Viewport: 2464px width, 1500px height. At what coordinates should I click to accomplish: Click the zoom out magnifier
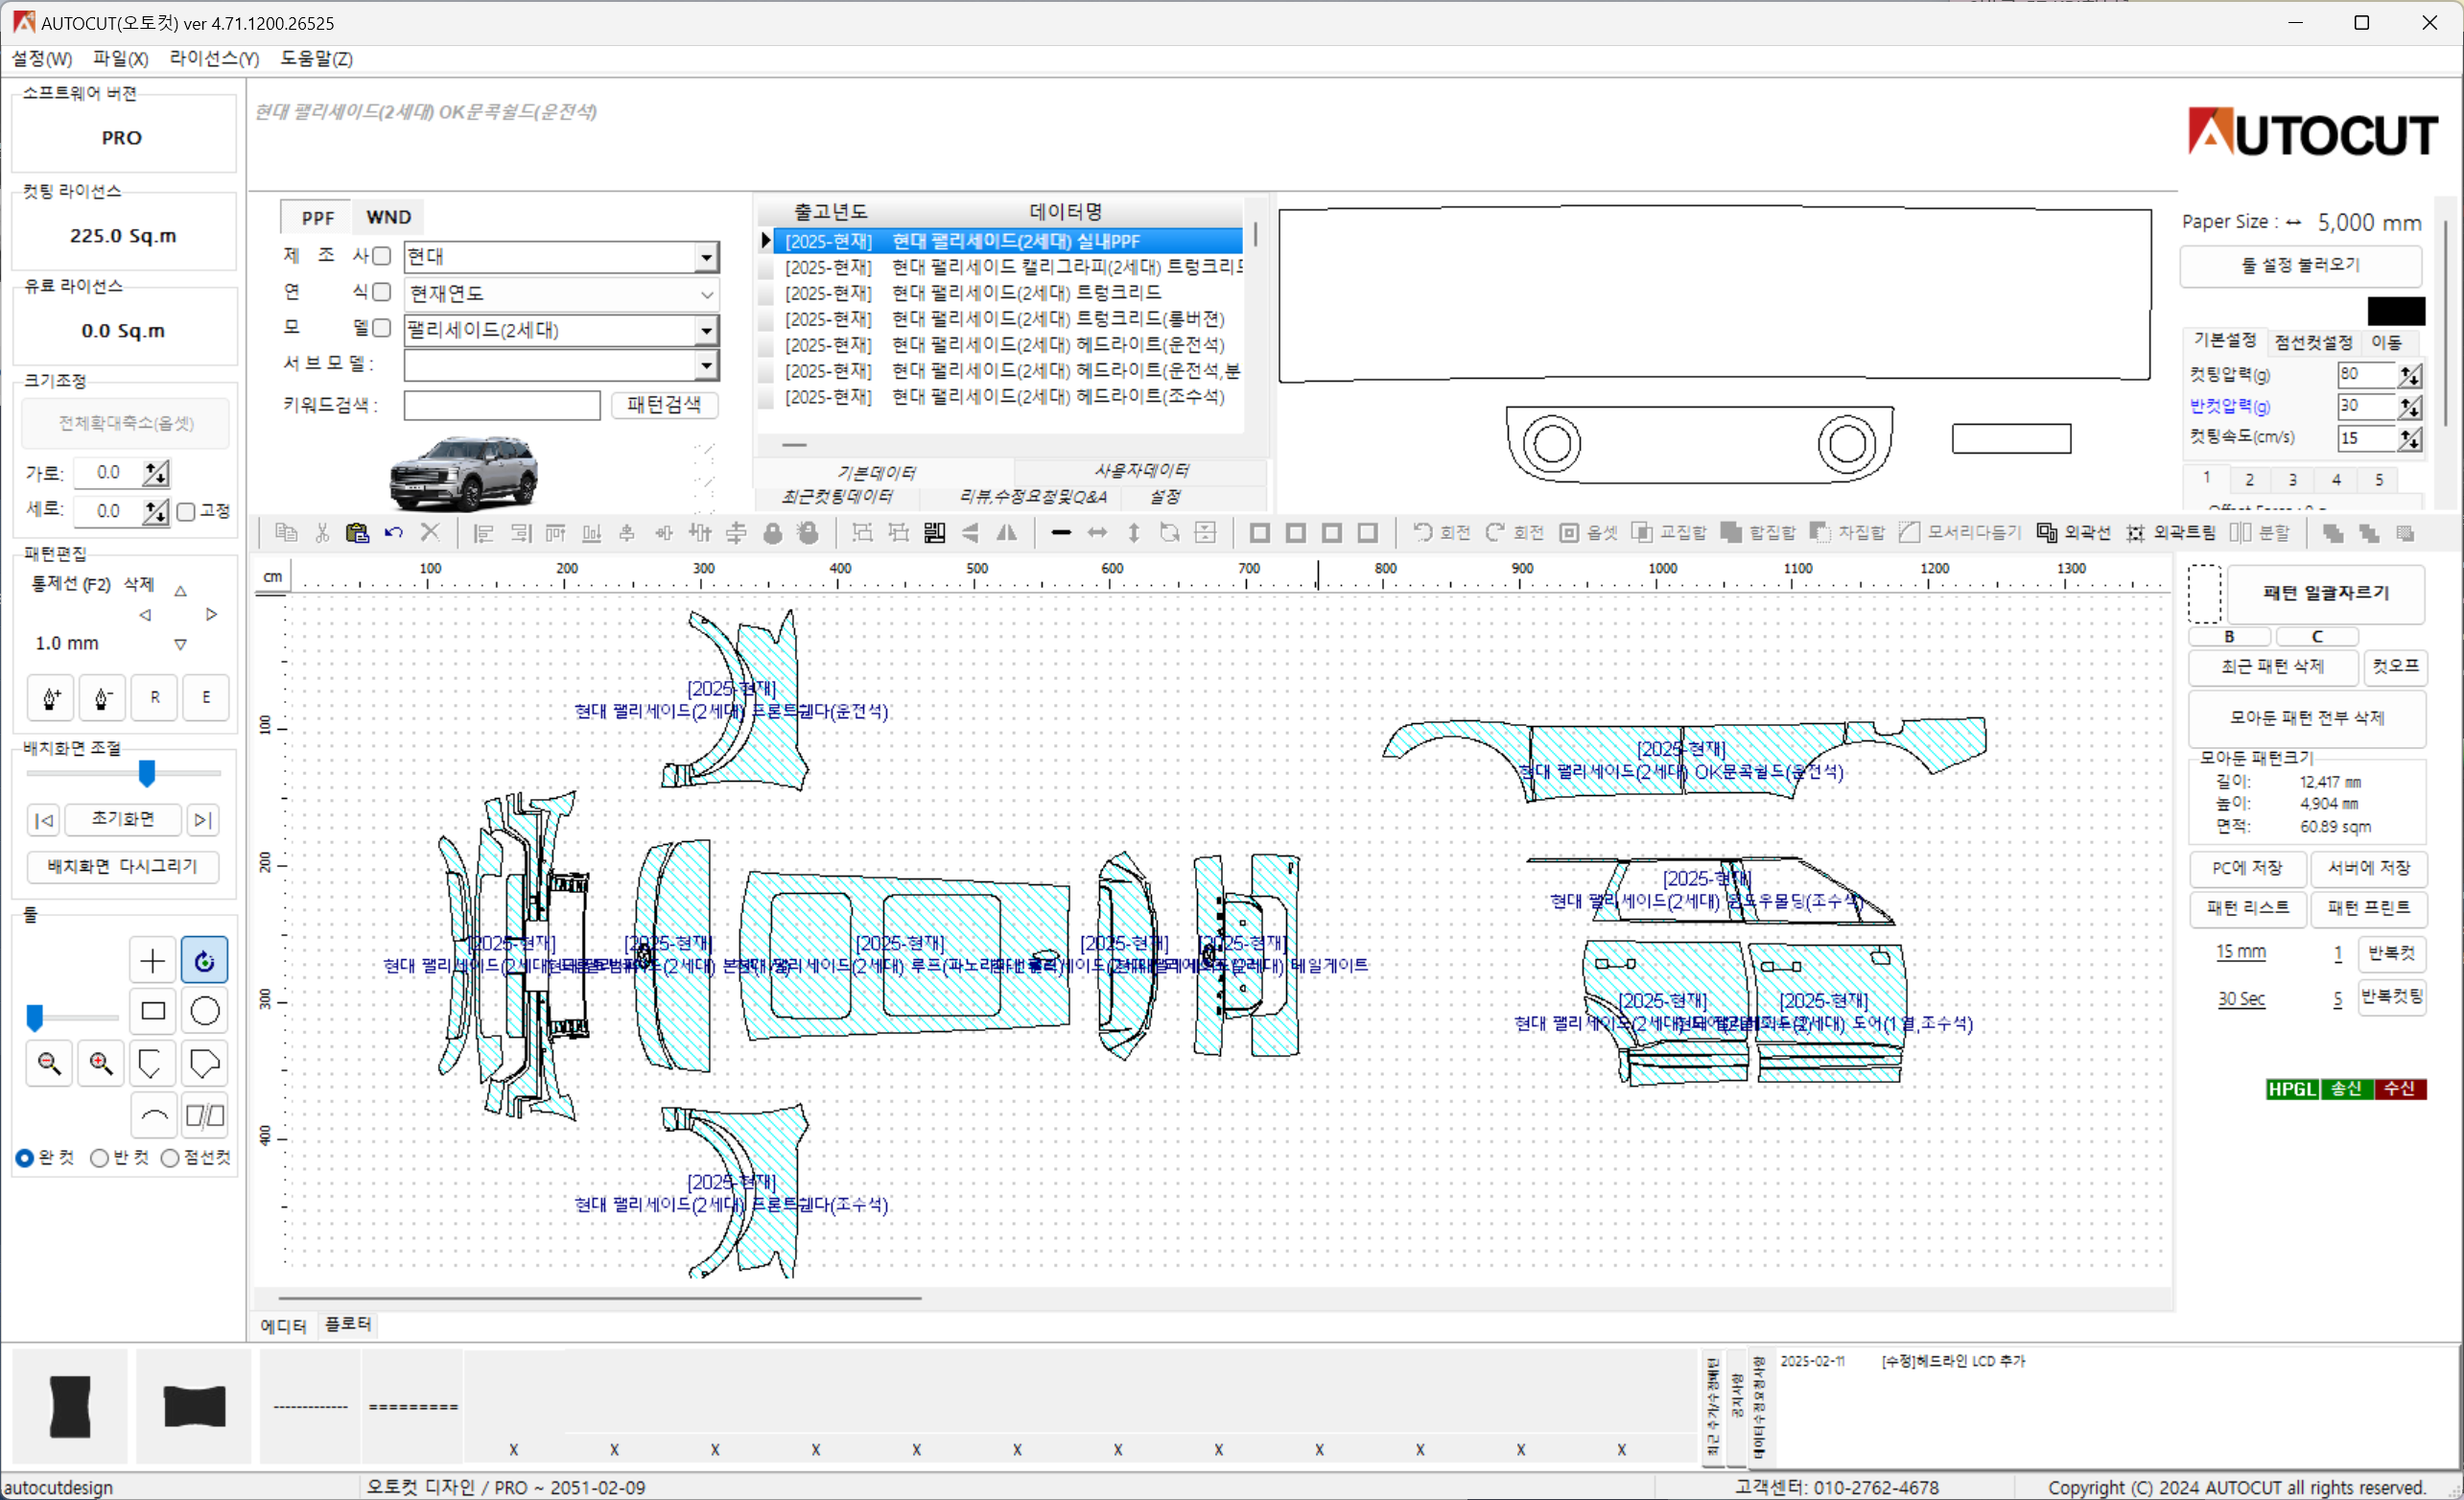49,1063
